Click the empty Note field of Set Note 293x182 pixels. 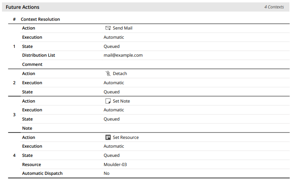[x=160, y=129]
